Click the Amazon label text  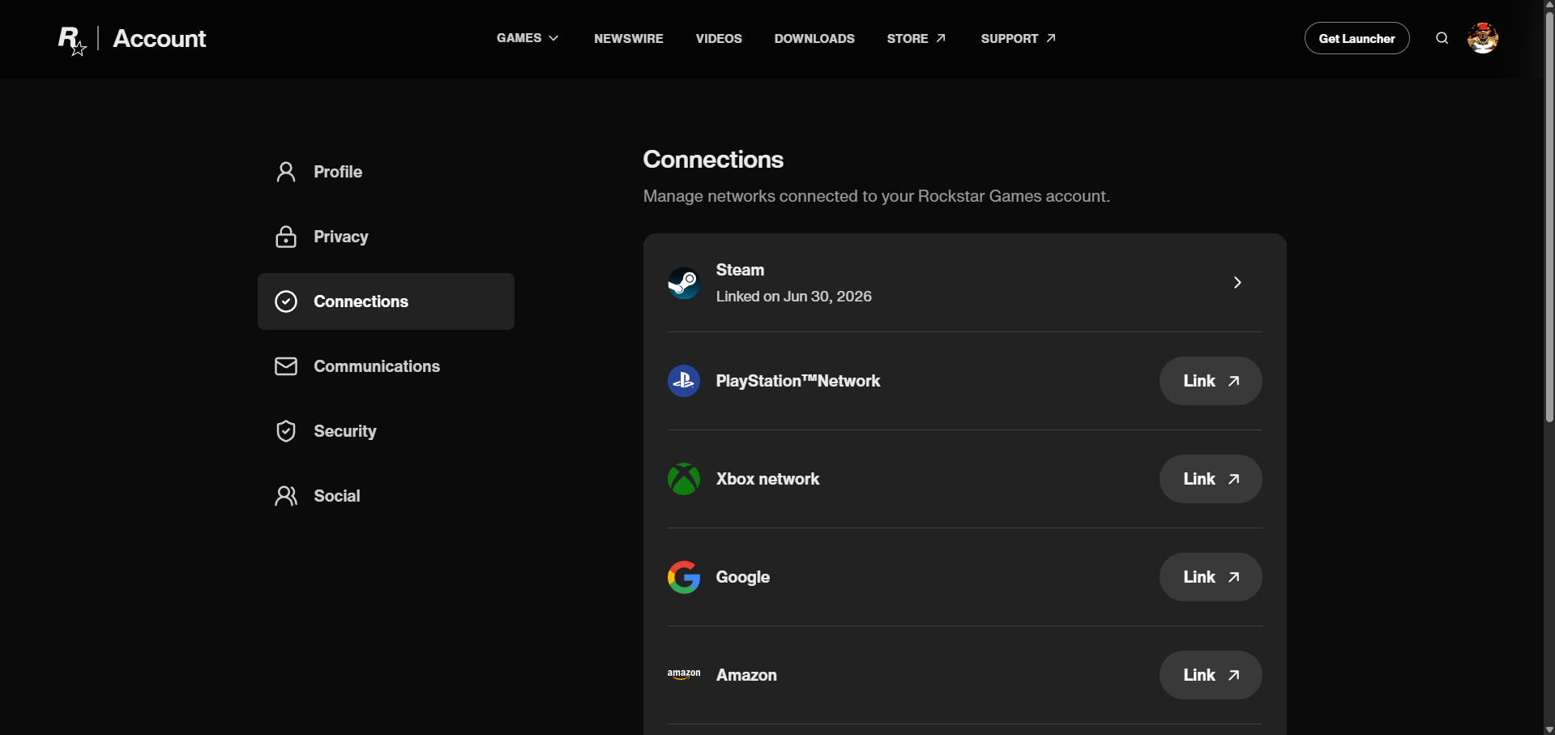point(746,675)
